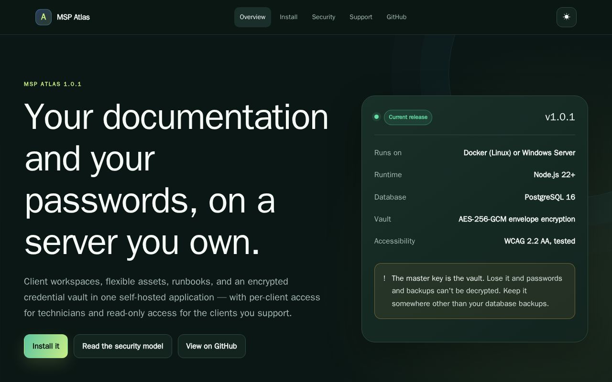The width and height of the screenshot is (612, 382).
Task: Open the Security nav item
Action: (324, 17)
